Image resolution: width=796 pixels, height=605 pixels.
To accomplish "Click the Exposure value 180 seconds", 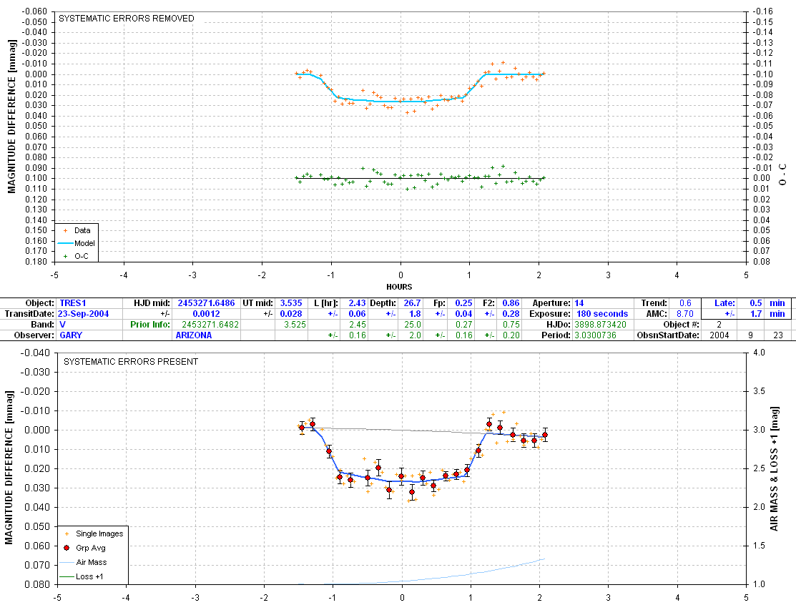I will click(602, 314).
